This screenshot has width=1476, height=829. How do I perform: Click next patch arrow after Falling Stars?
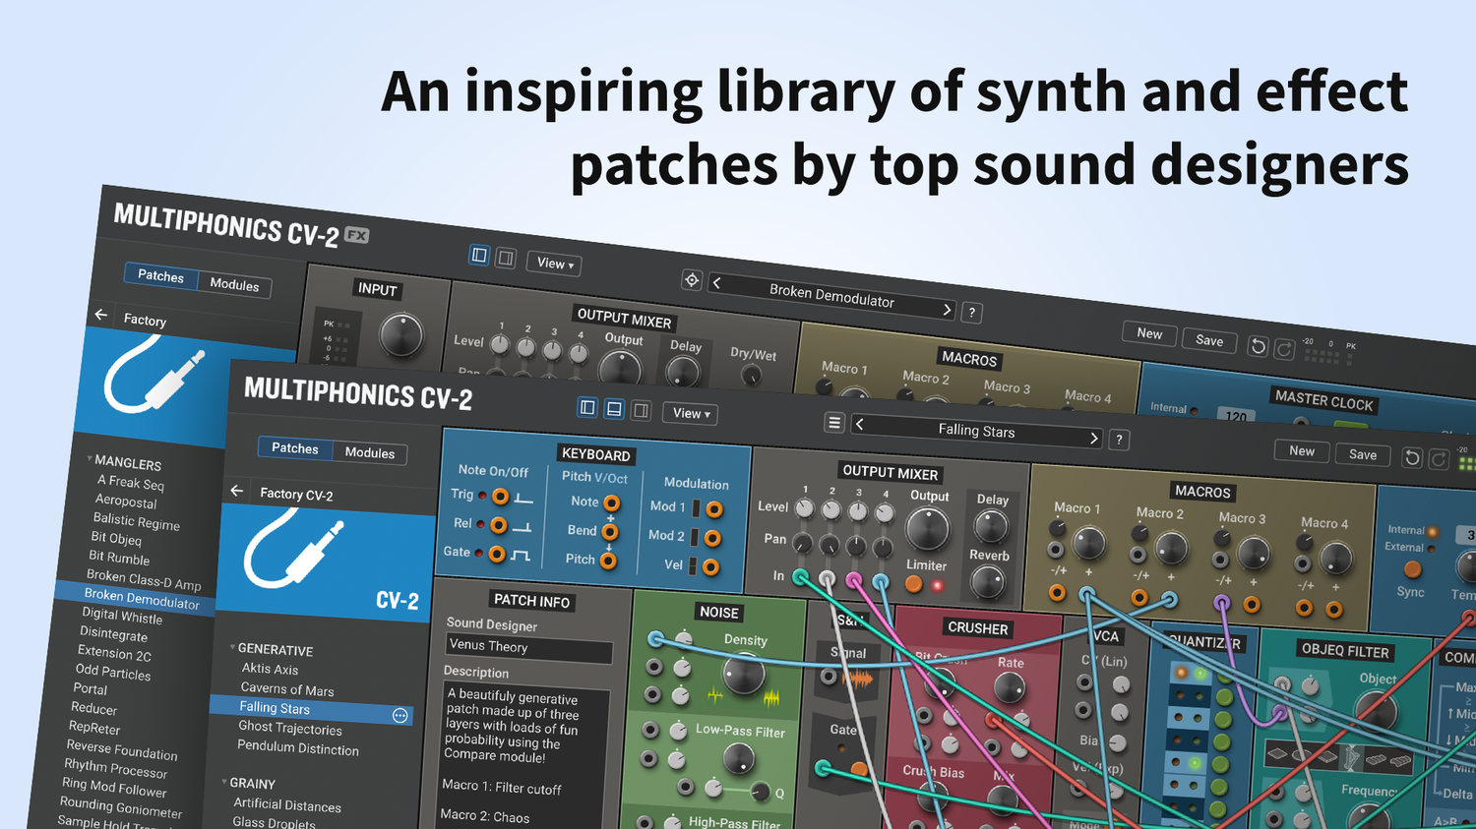coord(1093,438)
